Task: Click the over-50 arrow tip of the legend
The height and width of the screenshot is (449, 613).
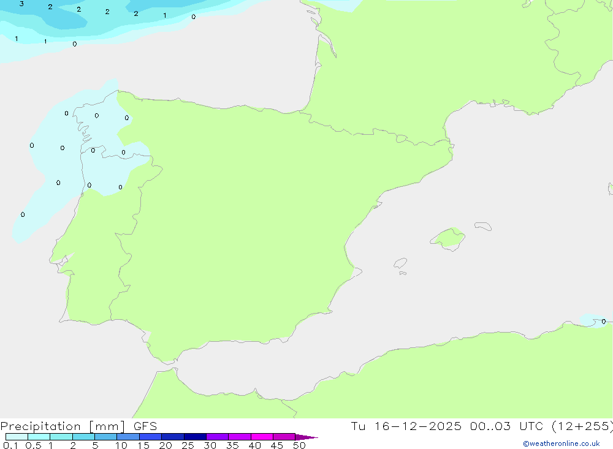Action: [306, 437]
